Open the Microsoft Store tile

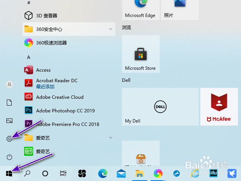tap(141, 54)
